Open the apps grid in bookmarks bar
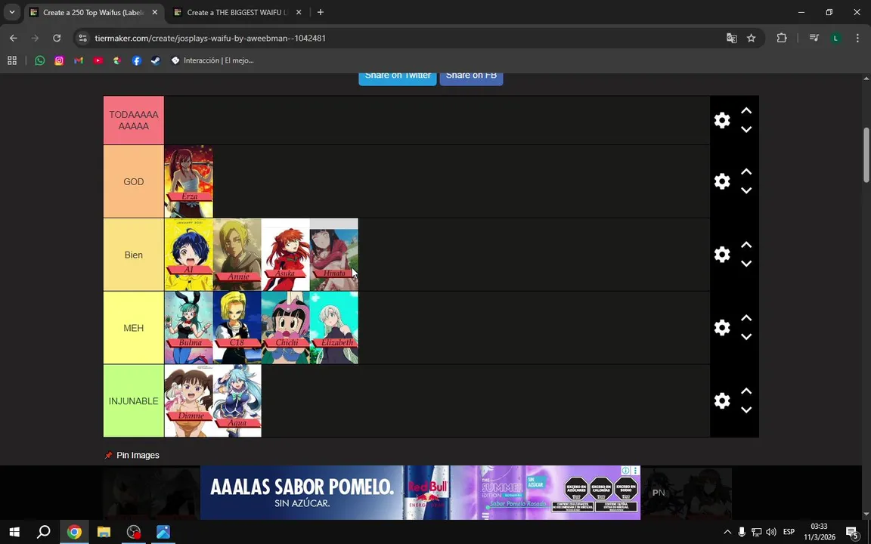Image resolution: width=871 pixels, height=544 pixels. [11, 60]
